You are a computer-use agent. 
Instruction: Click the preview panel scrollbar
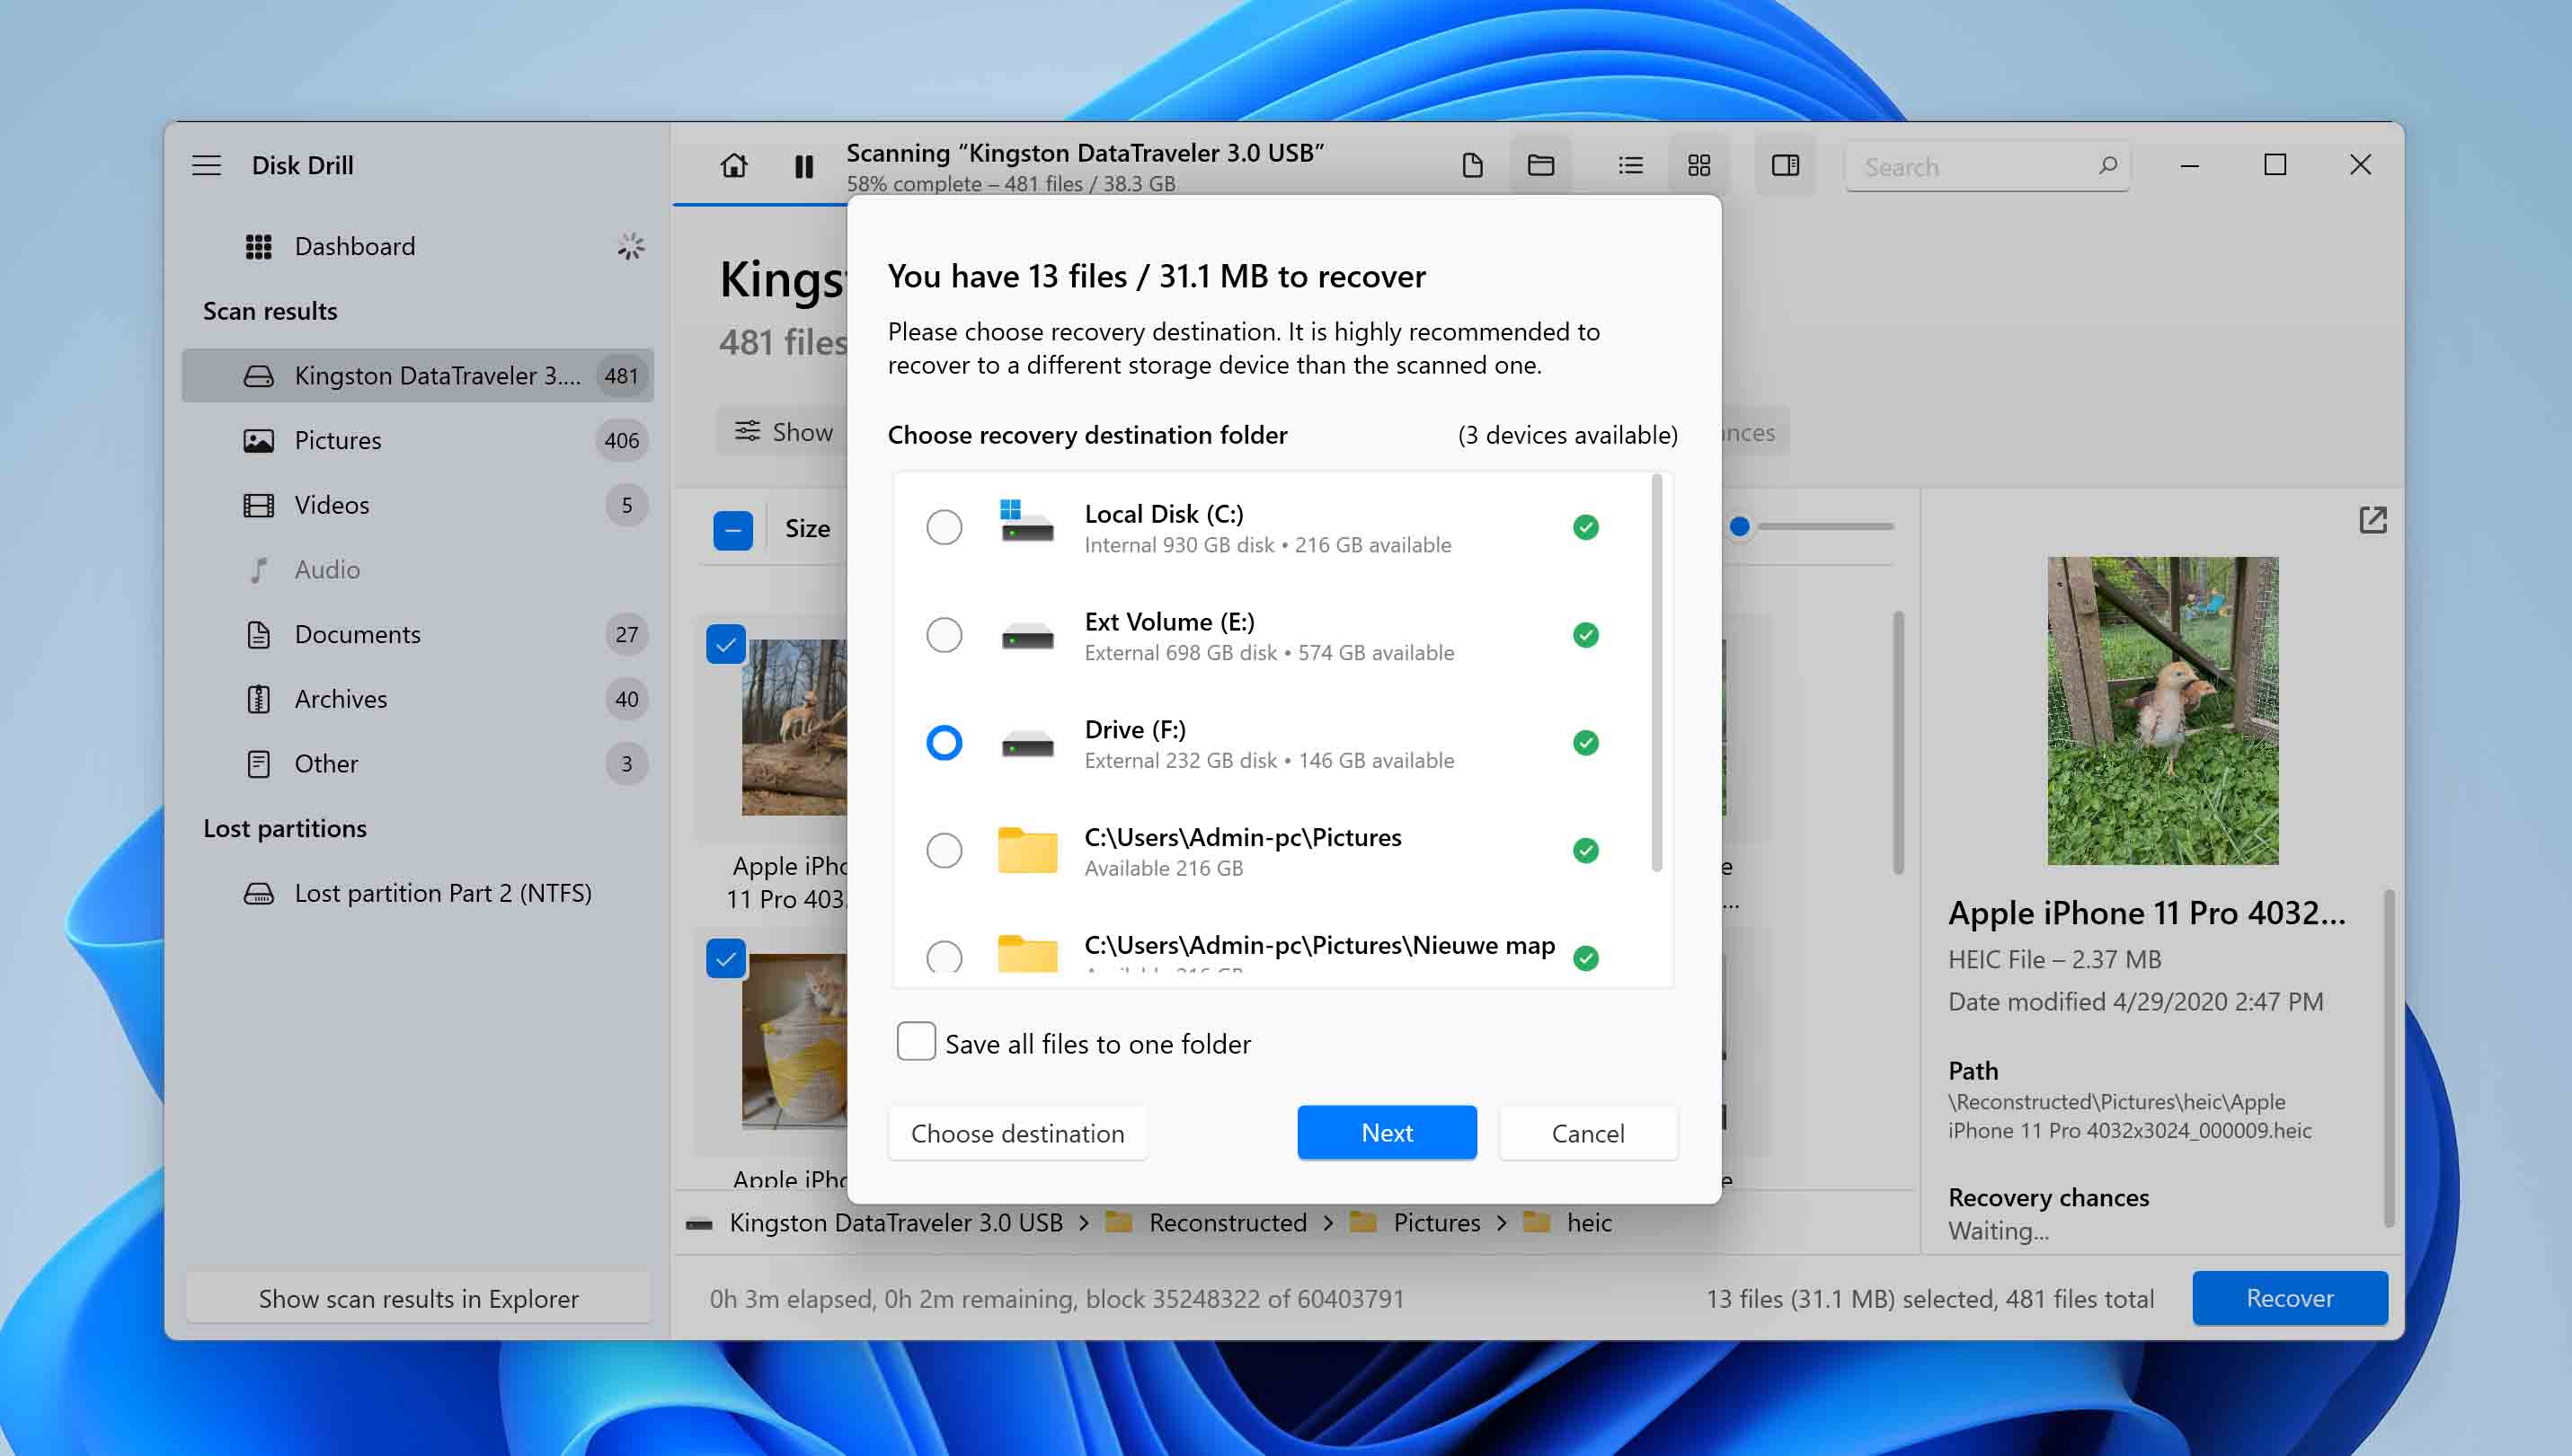pyautogui.click(x=2389, y=1058)
